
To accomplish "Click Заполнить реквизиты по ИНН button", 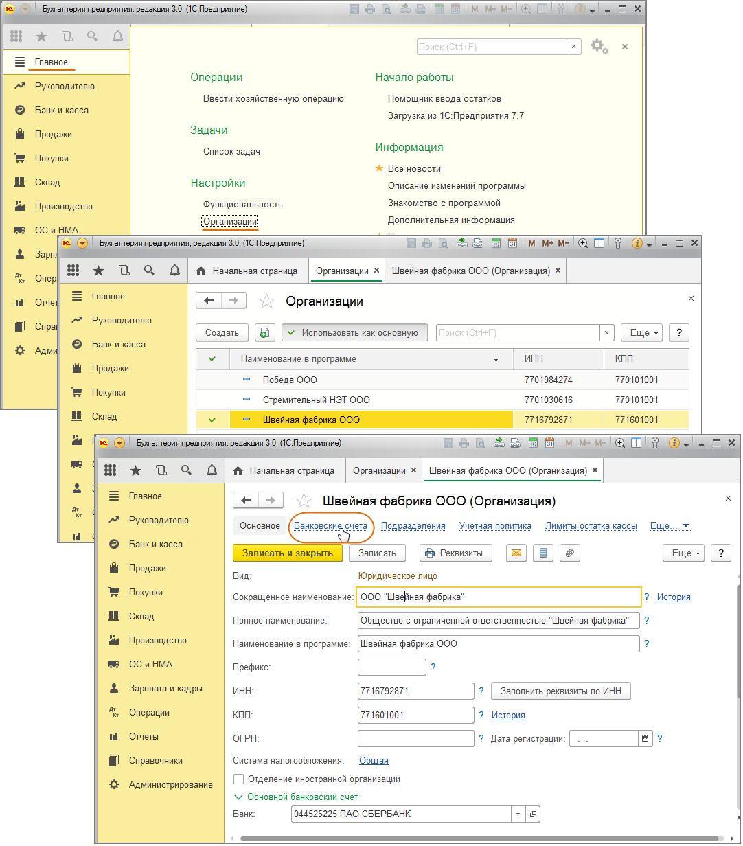I will 561,691.
